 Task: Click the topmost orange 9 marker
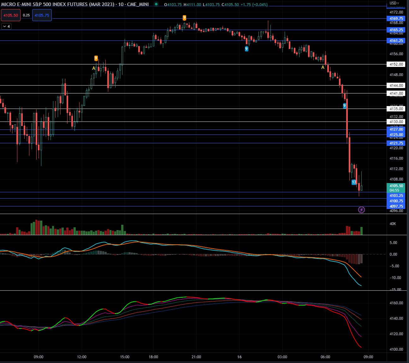click(x=184, y=18)
